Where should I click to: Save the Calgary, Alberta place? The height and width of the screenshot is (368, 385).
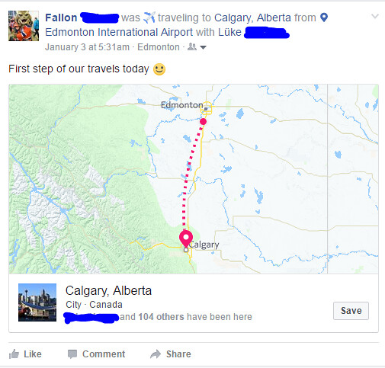[x=351, y=311]
